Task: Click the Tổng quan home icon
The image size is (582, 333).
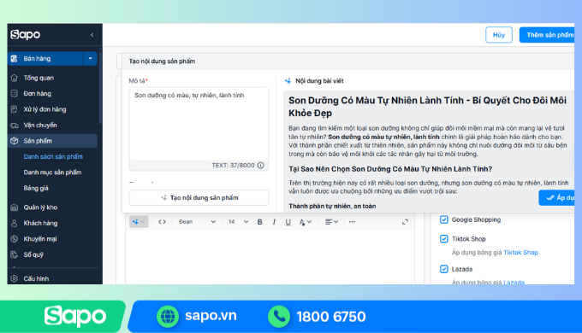Action: (x=14, y=78)
